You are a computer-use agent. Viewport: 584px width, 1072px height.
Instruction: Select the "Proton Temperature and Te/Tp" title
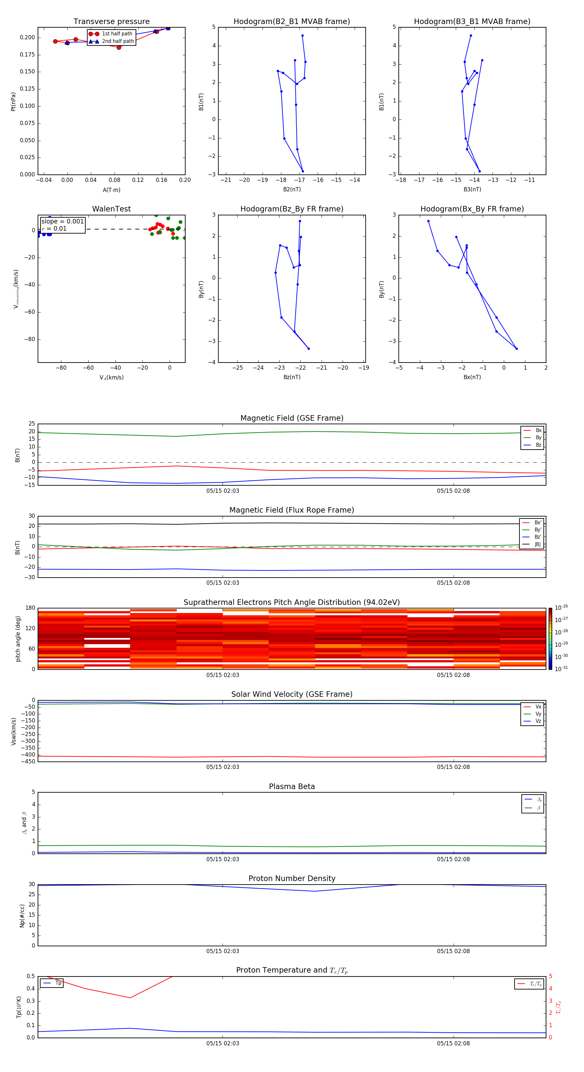292,970
